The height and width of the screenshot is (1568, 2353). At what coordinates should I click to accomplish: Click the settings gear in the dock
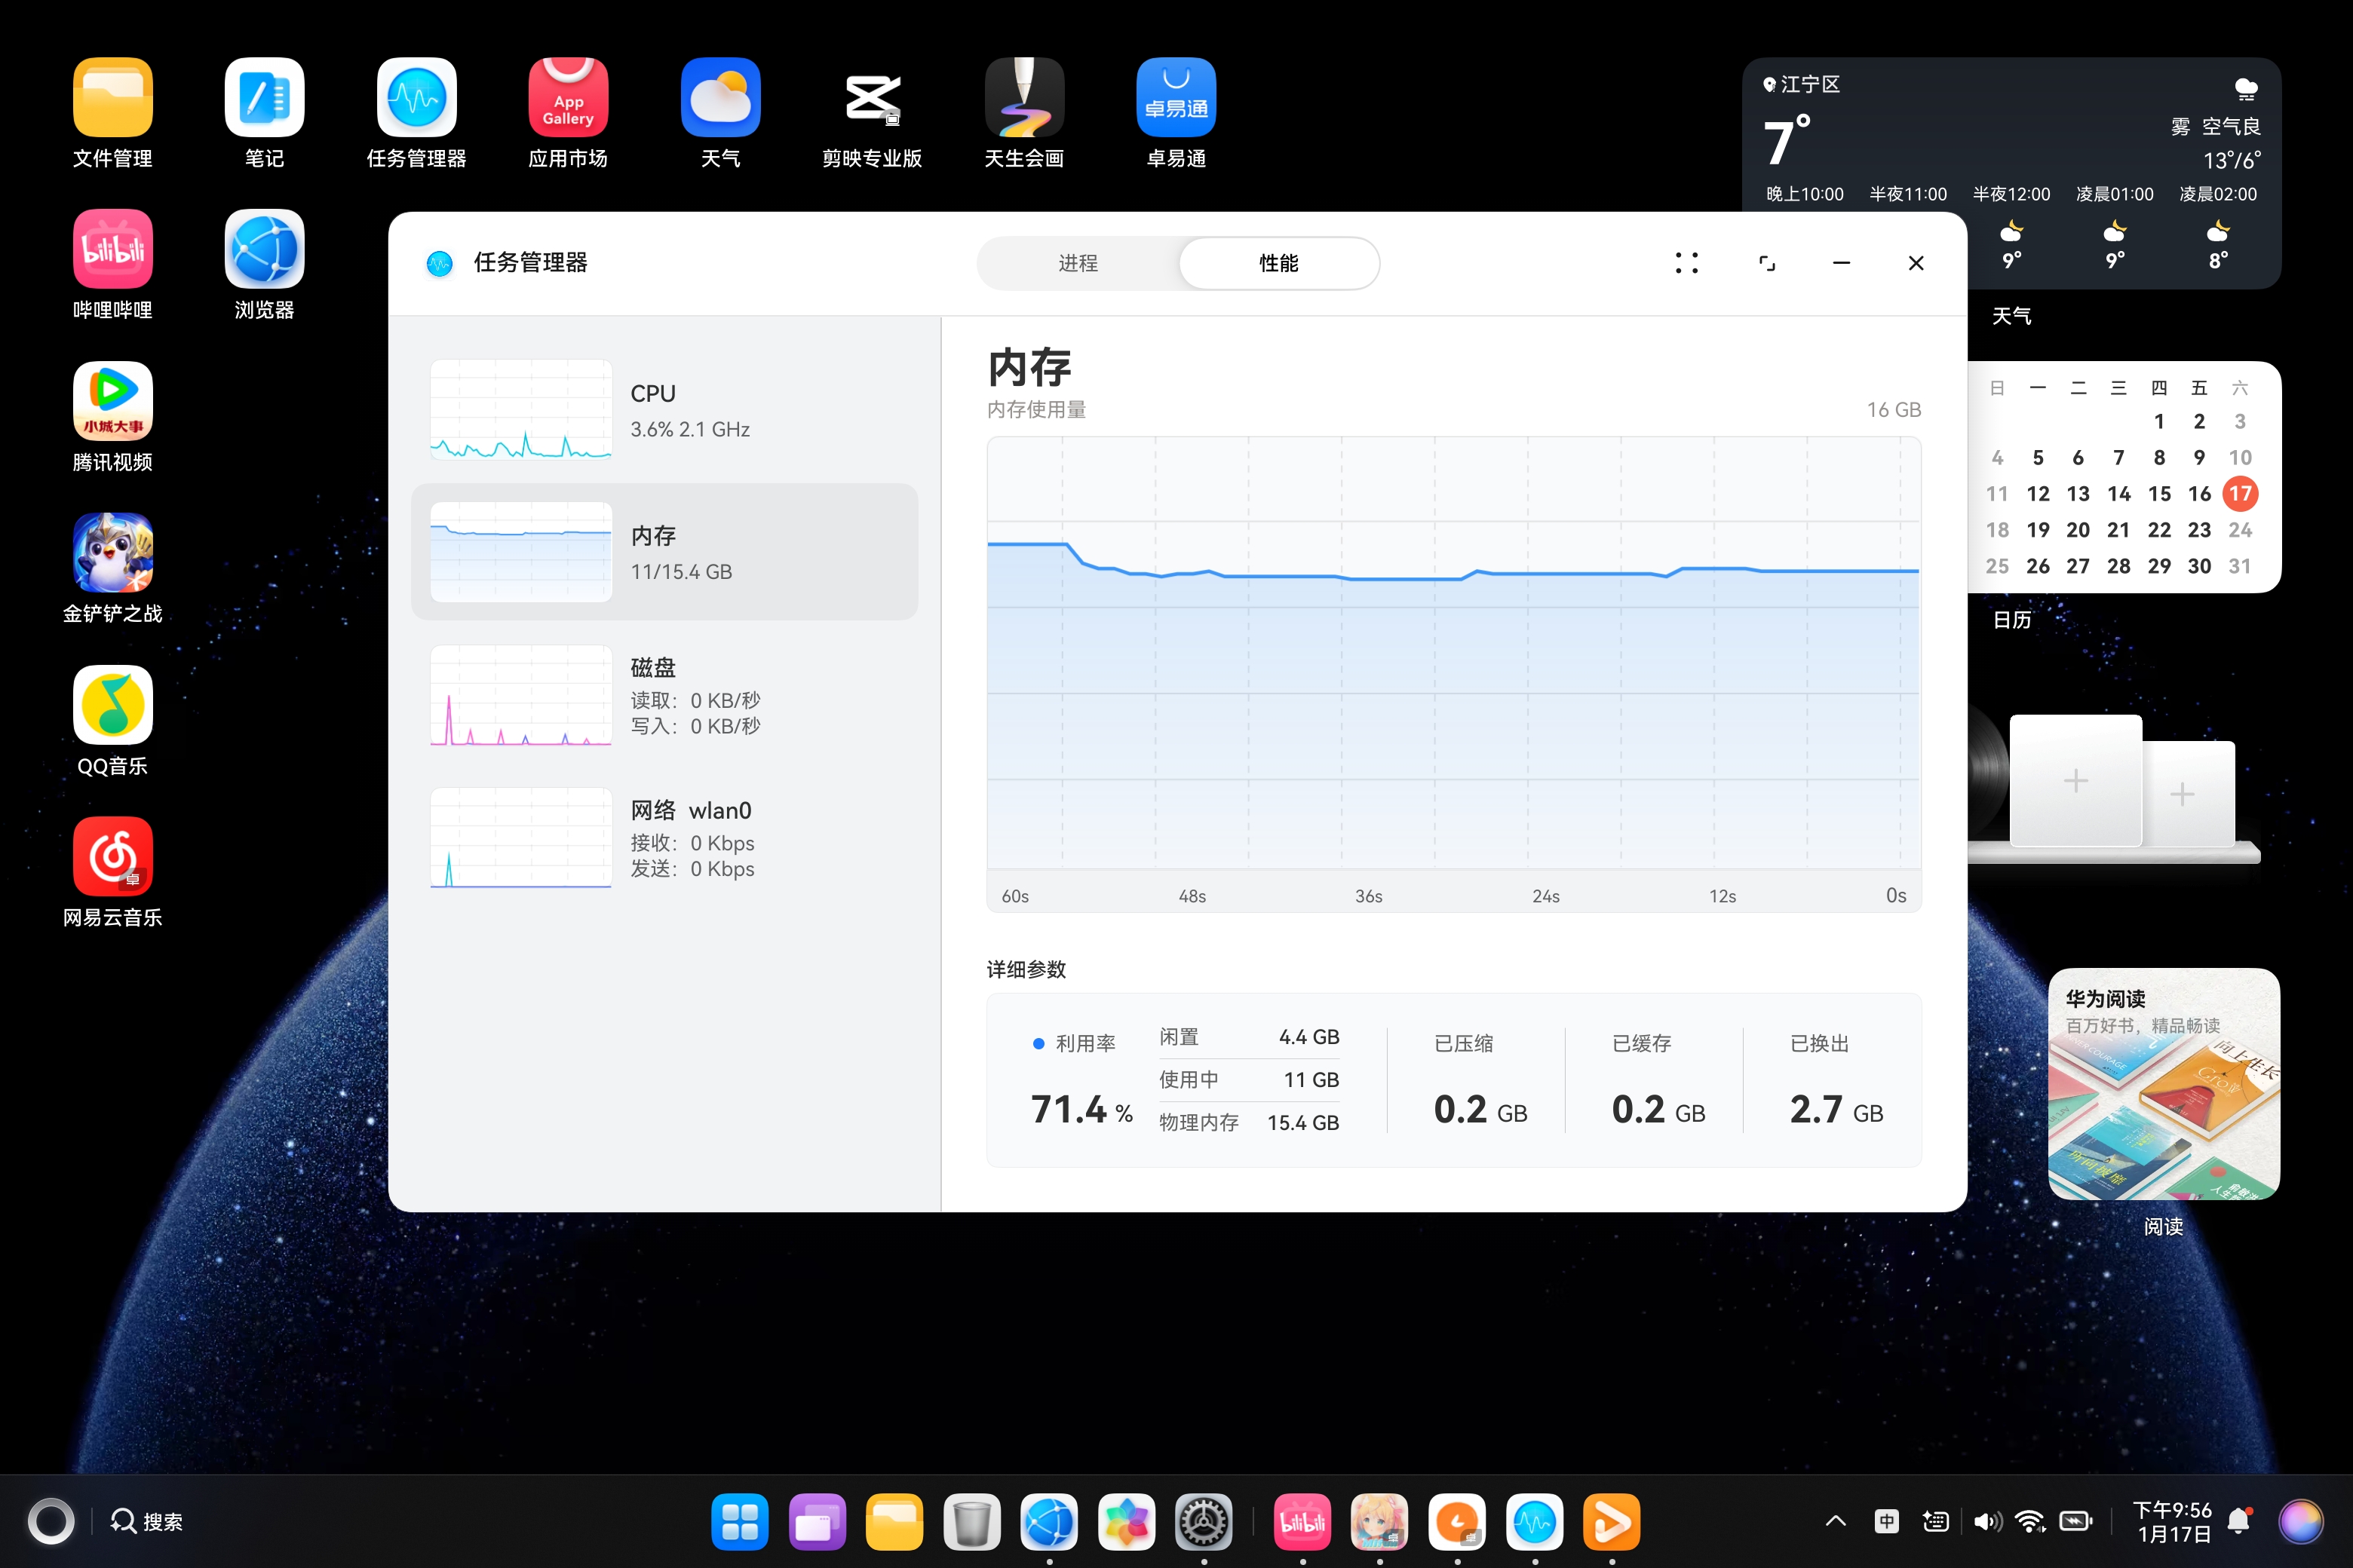[x=1202, y=1522]
